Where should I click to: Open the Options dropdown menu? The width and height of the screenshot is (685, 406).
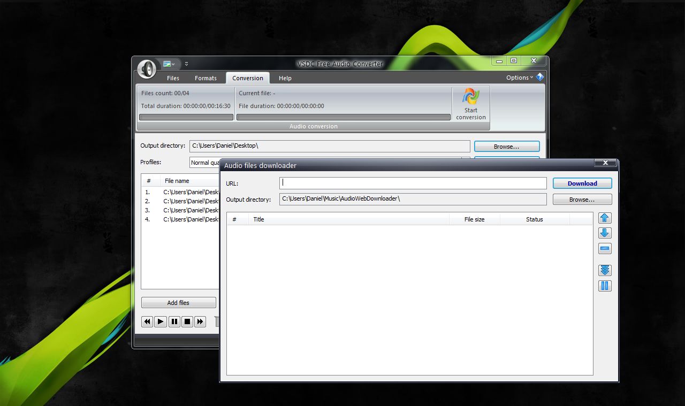tap(519, 78)
